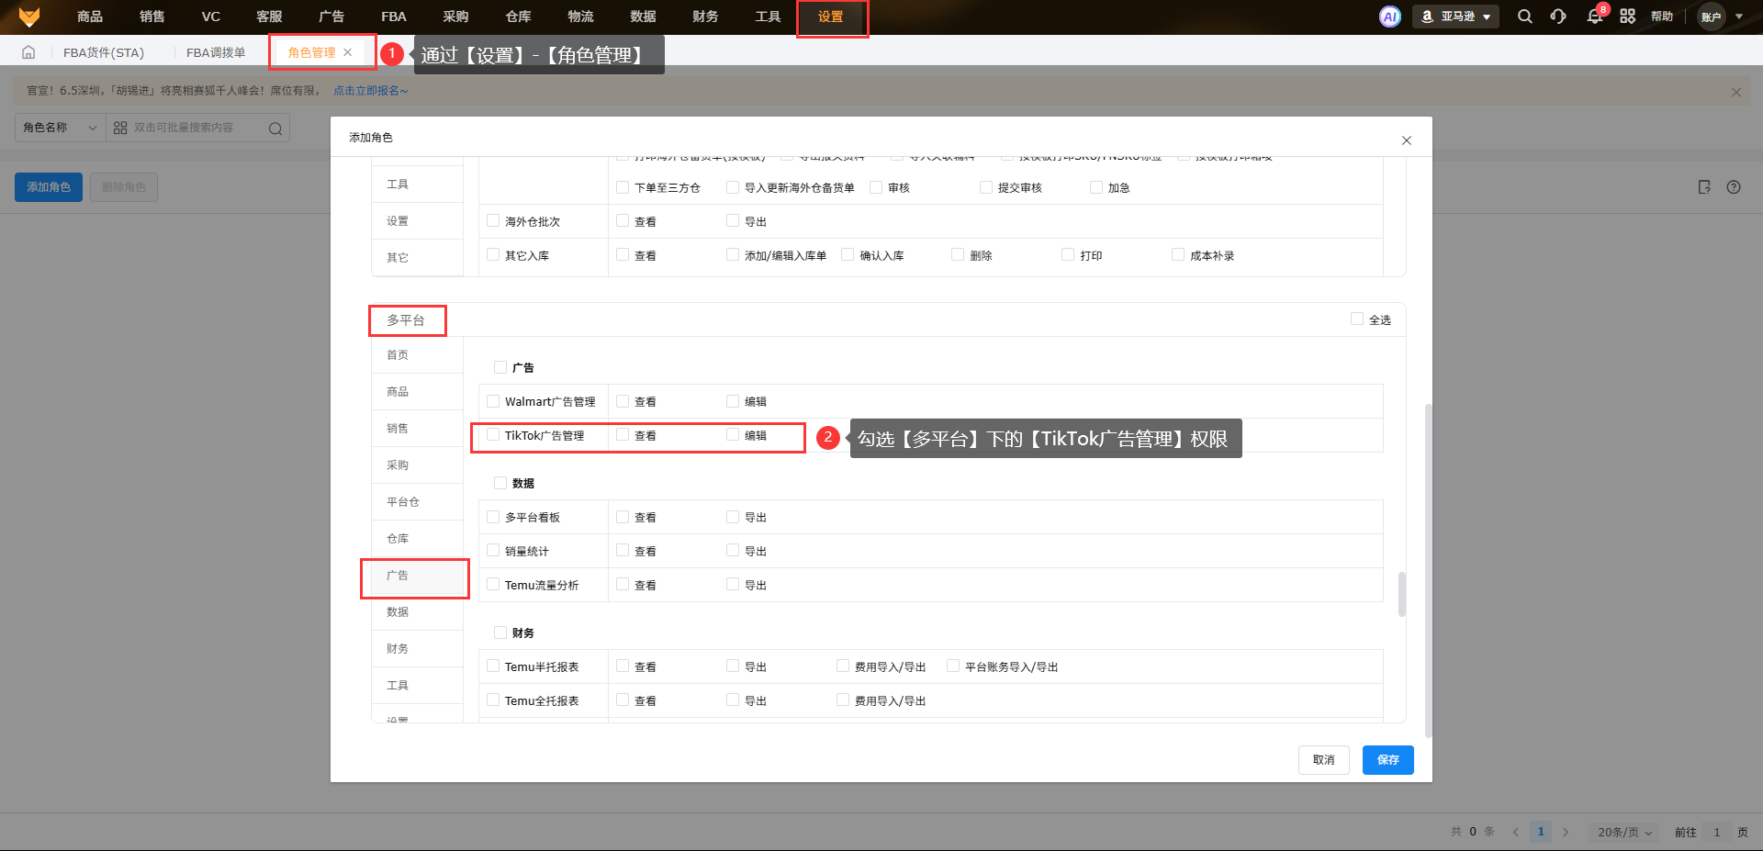Select page 1 in pagination
1763x851 pixels.
click(1541, 832)
